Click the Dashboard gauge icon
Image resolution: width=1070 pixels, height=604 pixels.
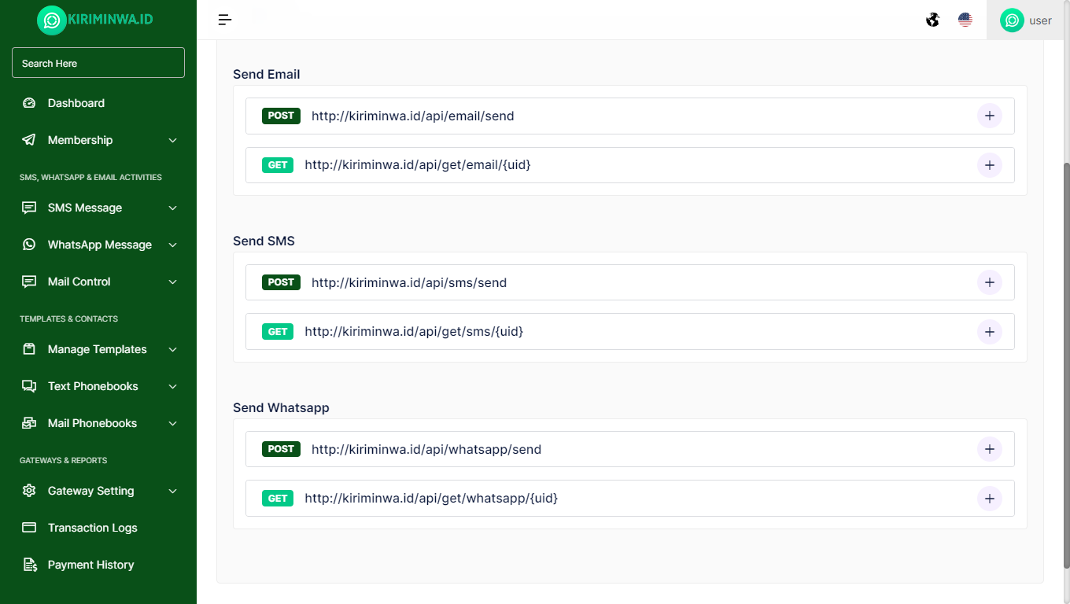pyautogui.click(x=29, y=103)
